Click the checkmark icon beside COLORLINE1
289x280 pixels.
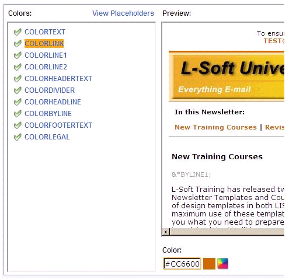18,55
